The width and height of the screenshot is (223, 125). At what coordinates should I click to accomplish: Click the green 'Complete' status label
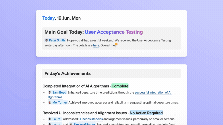[x=120, y=86]
